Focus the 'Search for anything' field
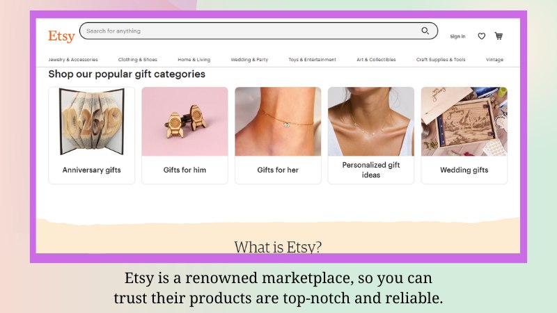 (258, 31)
